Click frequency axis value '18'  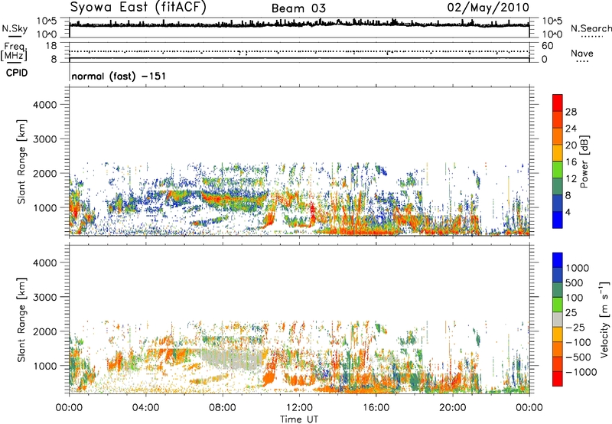pyautogui.click(x=51, y=46)
